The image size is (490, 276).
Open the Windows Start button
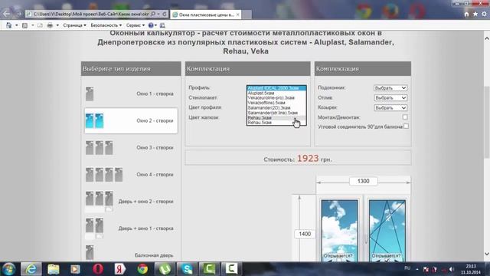(x=8, y=269)
